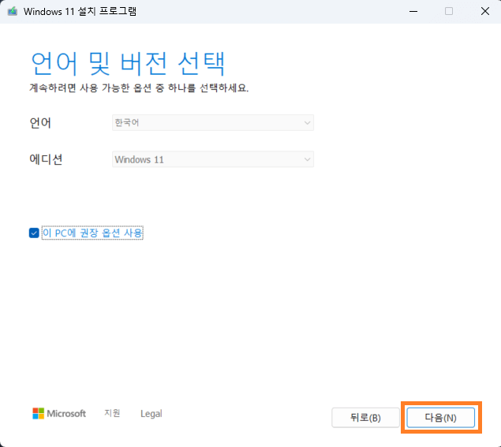Open the 언어 dropdown showing 한국어
Image resolution: width=501 pixels, height=447 pixels.
tap(213, 123)
